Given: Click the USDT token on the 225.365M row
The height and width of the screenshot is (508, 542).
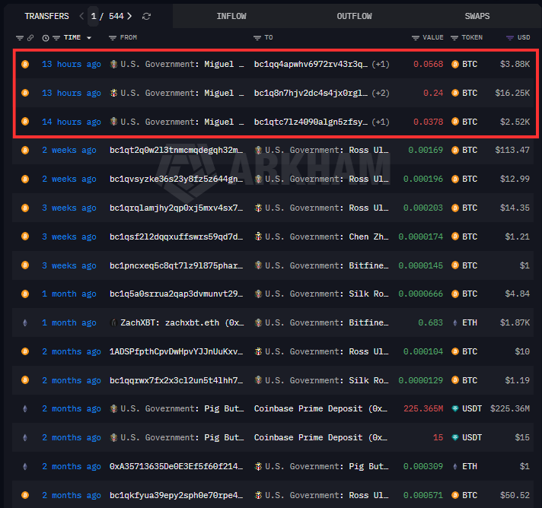Looking at the screenshot, I should [x=467, y=408].
